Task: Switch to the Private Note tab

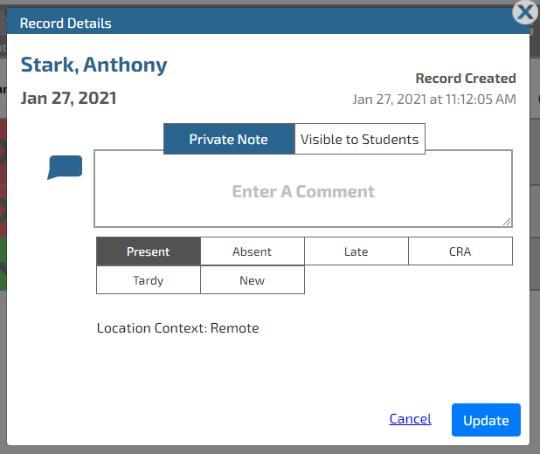Action: [x=229, y=139]
